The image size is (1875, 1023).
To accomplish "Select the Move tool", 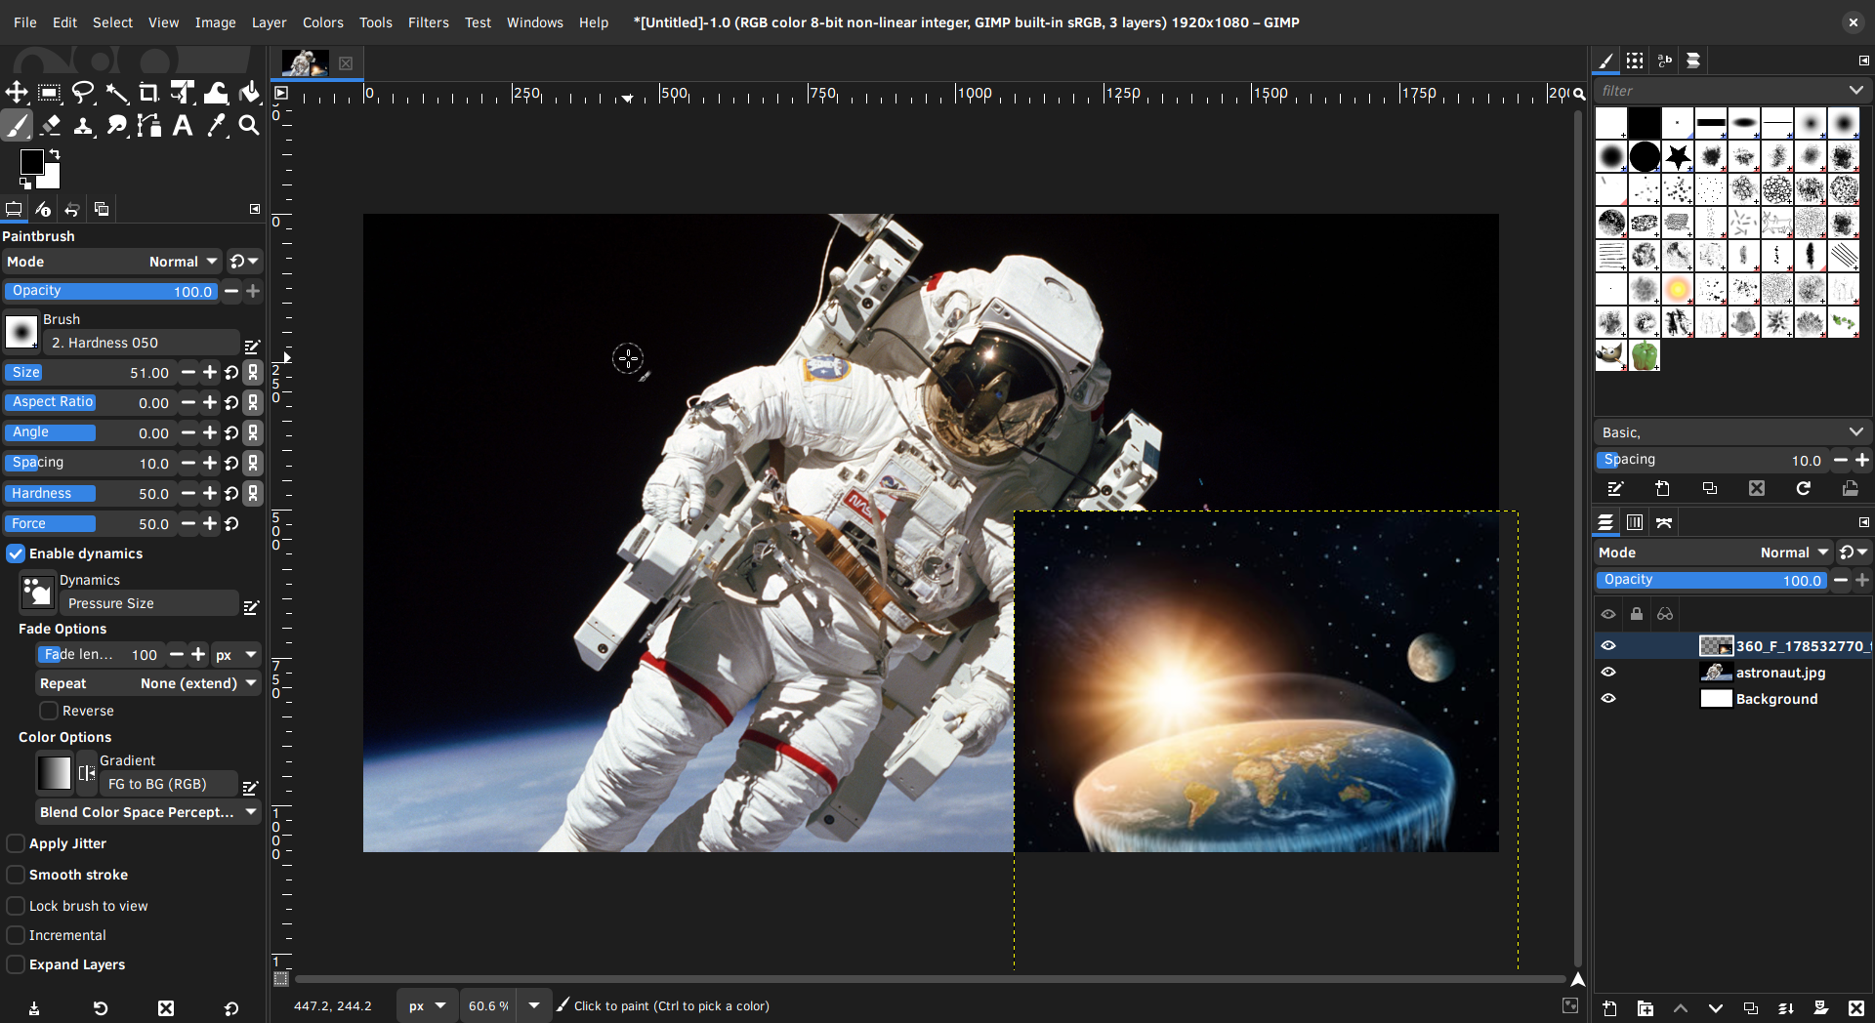I will [x=17, y=93].
